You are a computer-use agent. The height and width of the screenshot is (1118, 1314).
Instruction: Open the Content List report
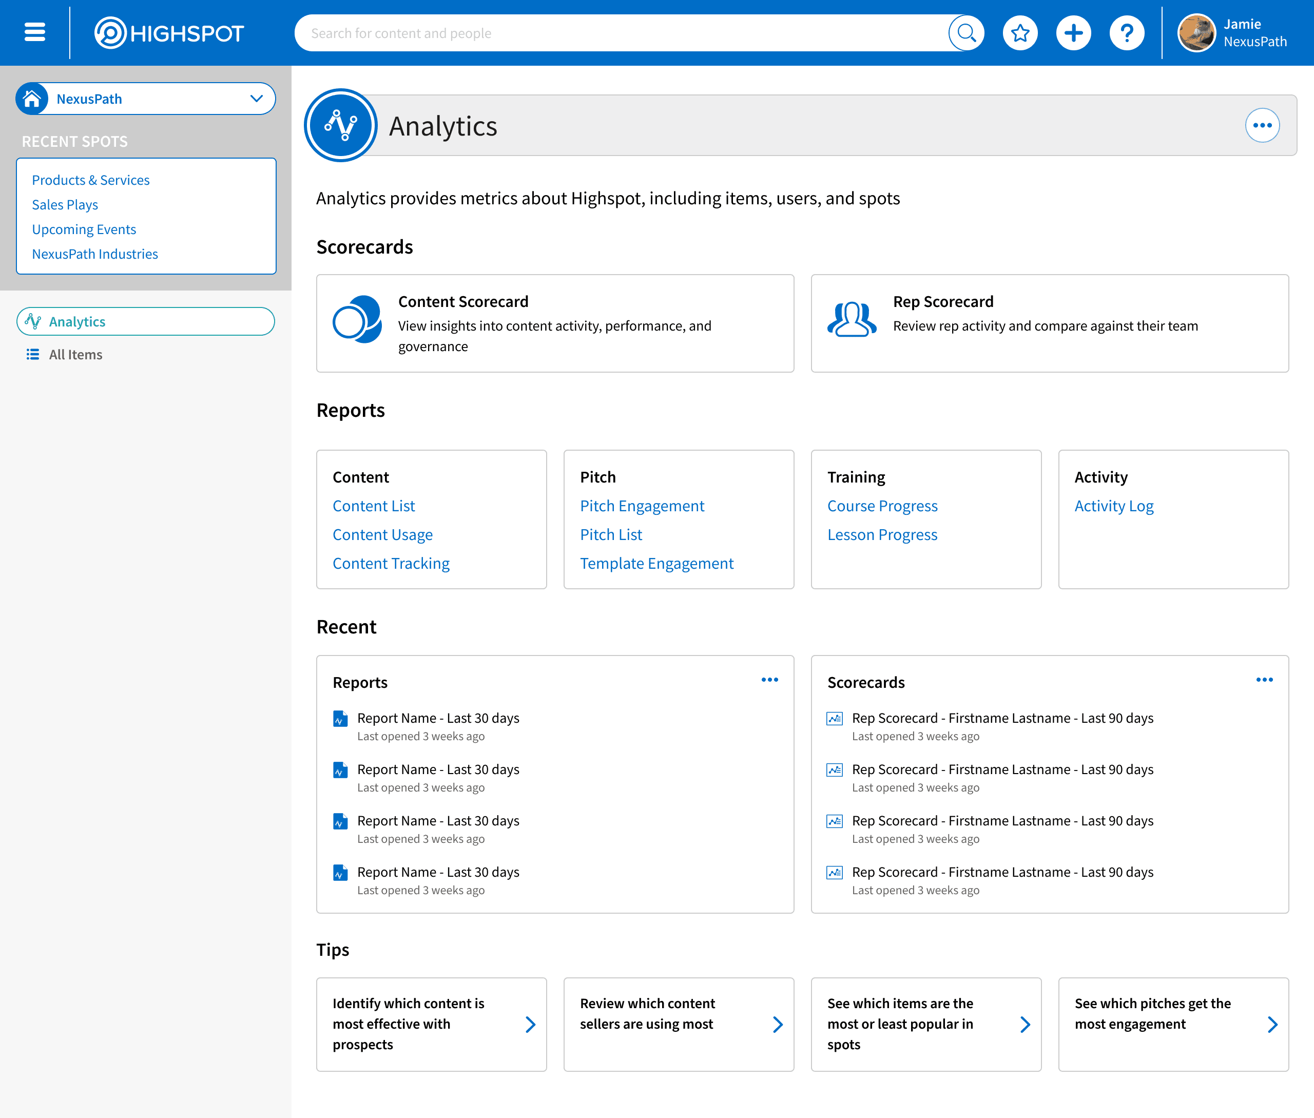click(374, 506)
